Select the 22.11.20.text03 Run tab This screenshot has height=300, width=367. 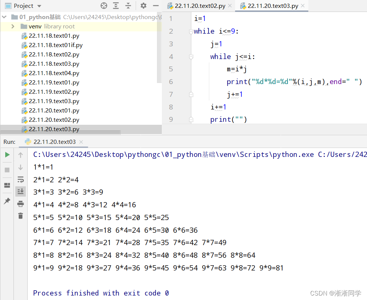click(54, 142)
